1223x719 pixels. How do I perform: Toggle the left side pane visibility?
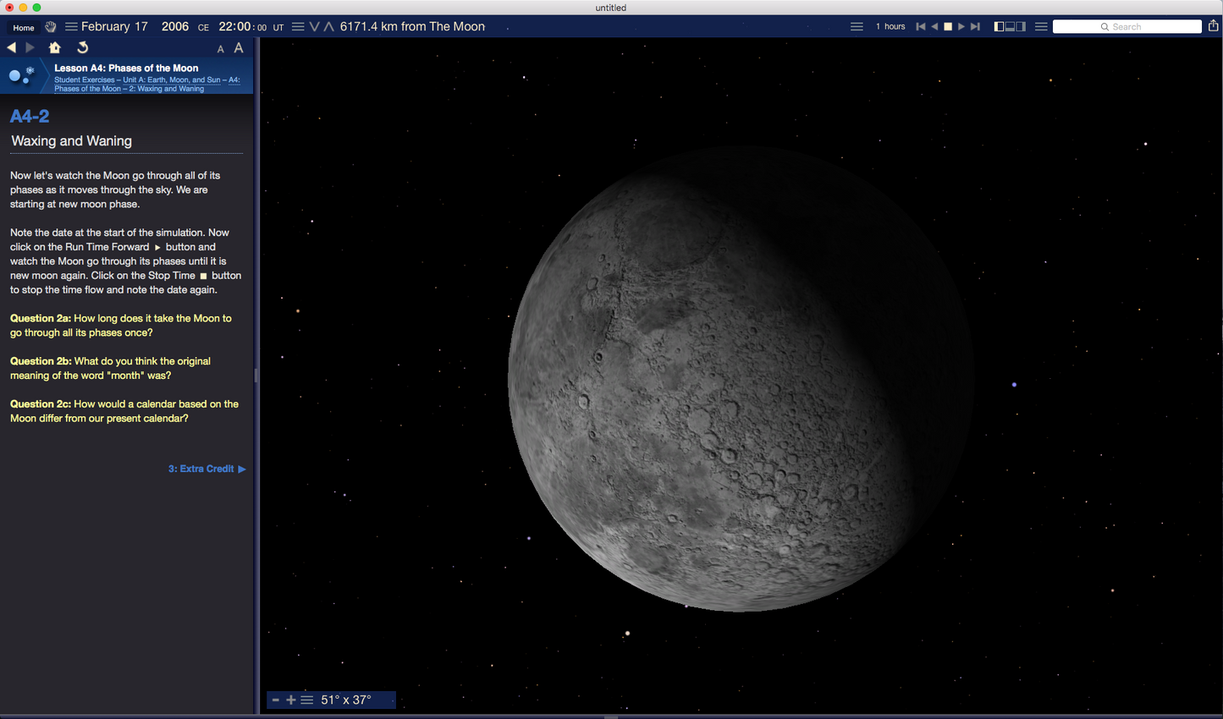[999, 27]
